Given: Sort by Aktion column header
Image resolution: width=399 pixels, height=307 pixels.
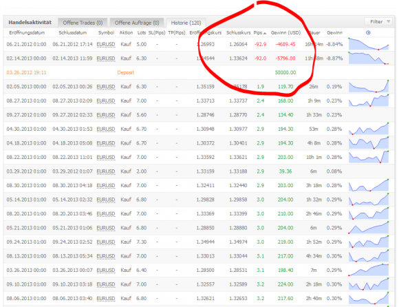Looking at the screenshot, I should [126, 32].
